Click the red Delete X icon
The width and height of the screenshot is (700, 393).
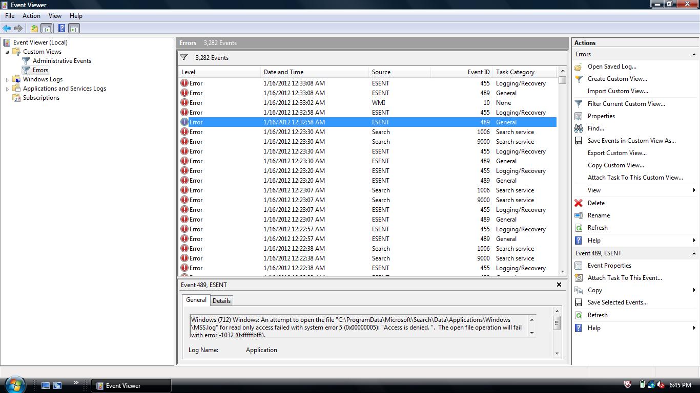579,203
